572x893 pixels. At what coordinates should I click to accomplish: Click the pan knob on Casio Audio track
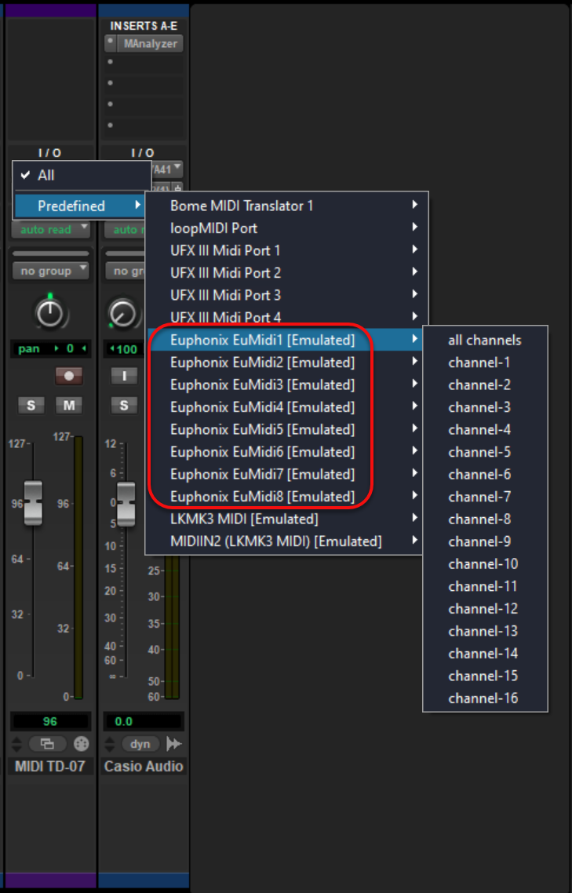[x=122, y=314]
